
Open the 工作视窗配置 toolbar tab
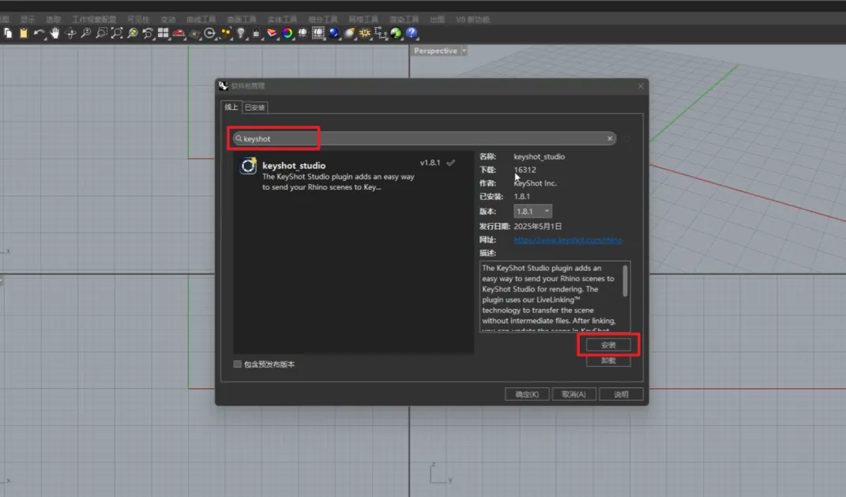pyautogui.click(x=95, y=20)
